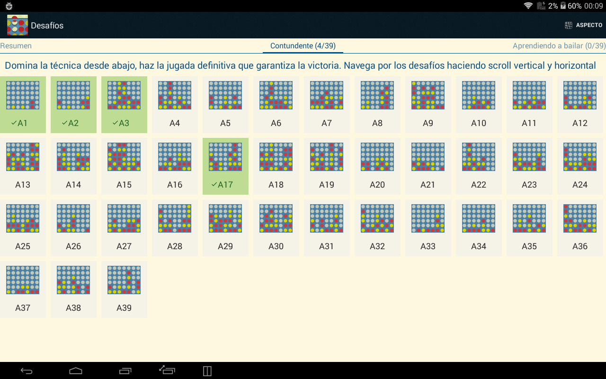Open challenge A38 board
The width and height of the screenshot is (606, 379).
[73, 289]
